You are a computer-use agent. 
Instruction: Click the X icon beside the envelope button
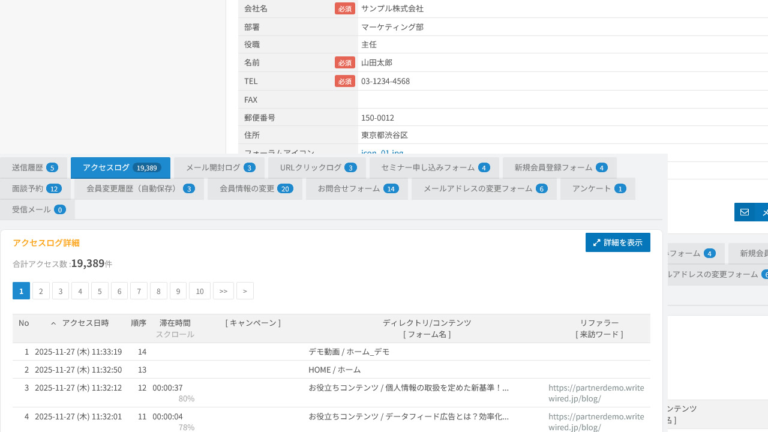pyautogui.click(x=764, y=212)
